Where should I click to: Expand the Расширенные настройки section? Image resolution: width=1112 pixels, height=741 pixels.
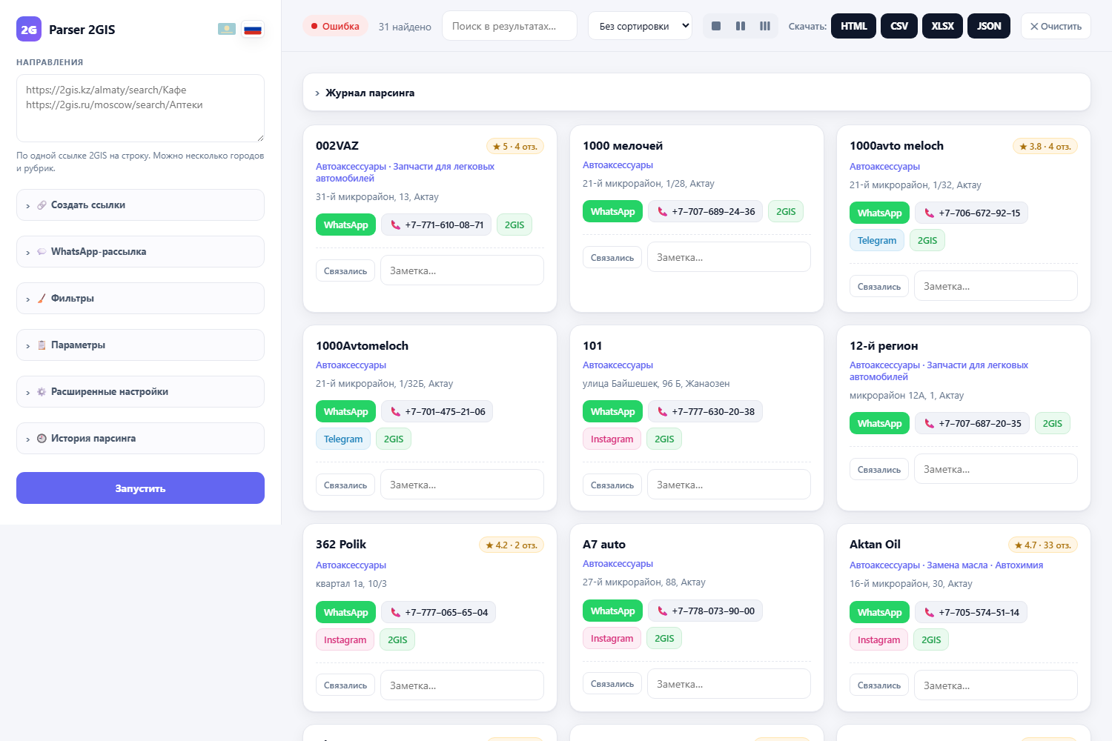140,392
